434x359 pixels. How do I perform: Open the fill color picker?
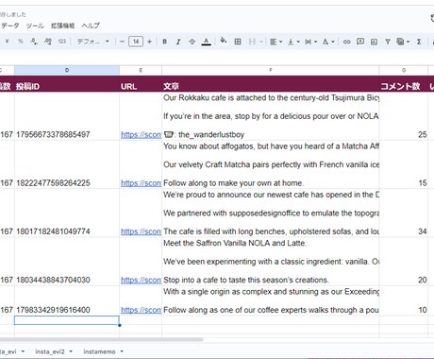[224, 41]
